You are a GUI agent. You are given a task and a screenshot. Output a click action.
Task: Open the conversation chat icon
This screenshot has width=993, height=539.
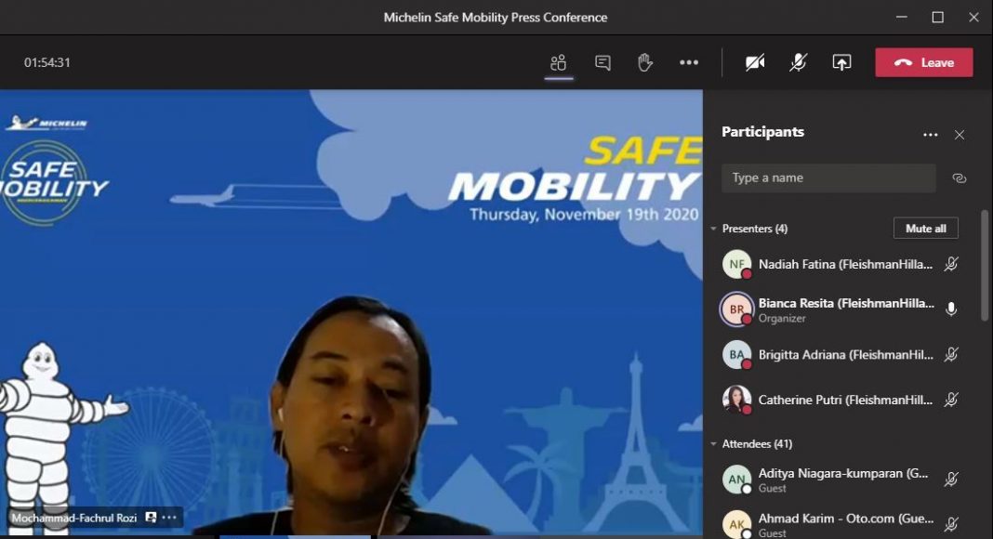click(x=602, y=63)
